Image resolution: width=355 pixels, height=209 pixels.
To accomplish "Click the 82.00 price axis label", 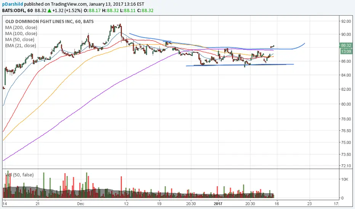I will pyautogui.click(x=346, y=89).
